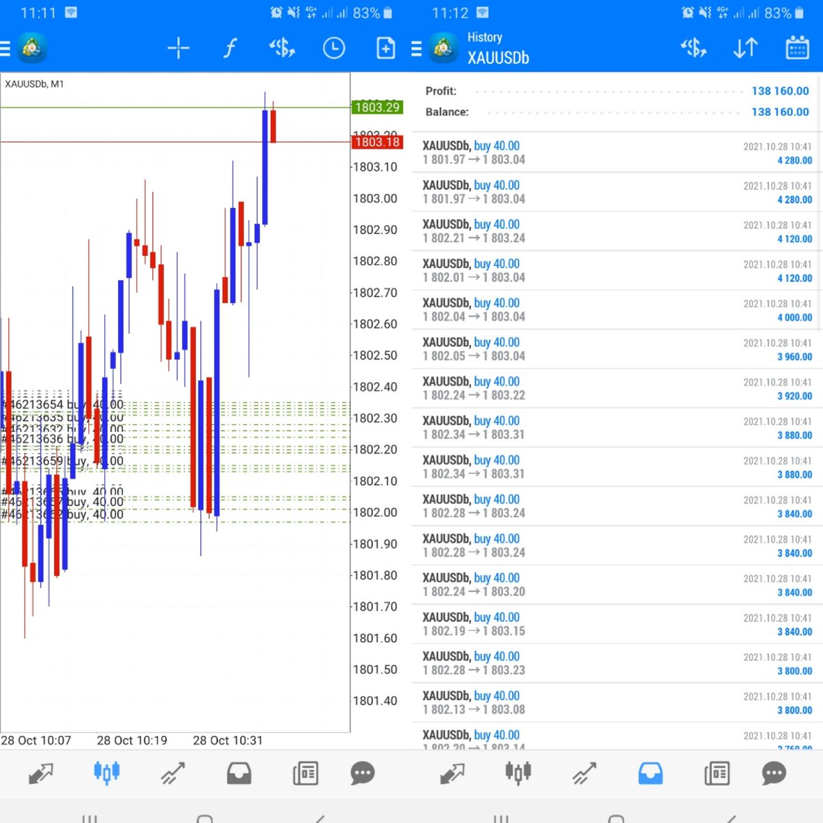Tap the 28 Oct 10:19 time label
The image size is (823, 823).
132,741
